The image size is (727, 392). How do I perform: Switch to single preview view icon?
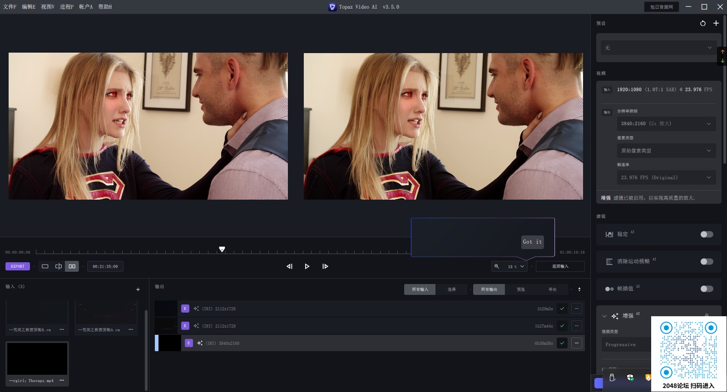pyautogui.click(x=45, y=266)
